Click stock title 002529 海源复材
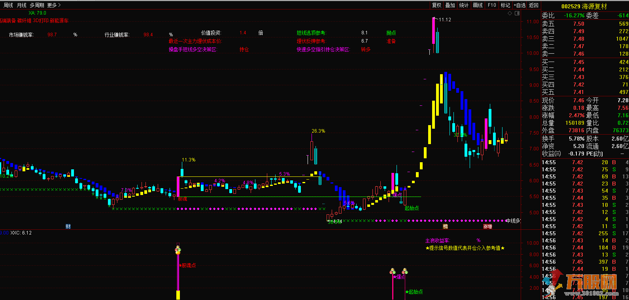This screenshot has height=300, width=629. click(584, 6)
